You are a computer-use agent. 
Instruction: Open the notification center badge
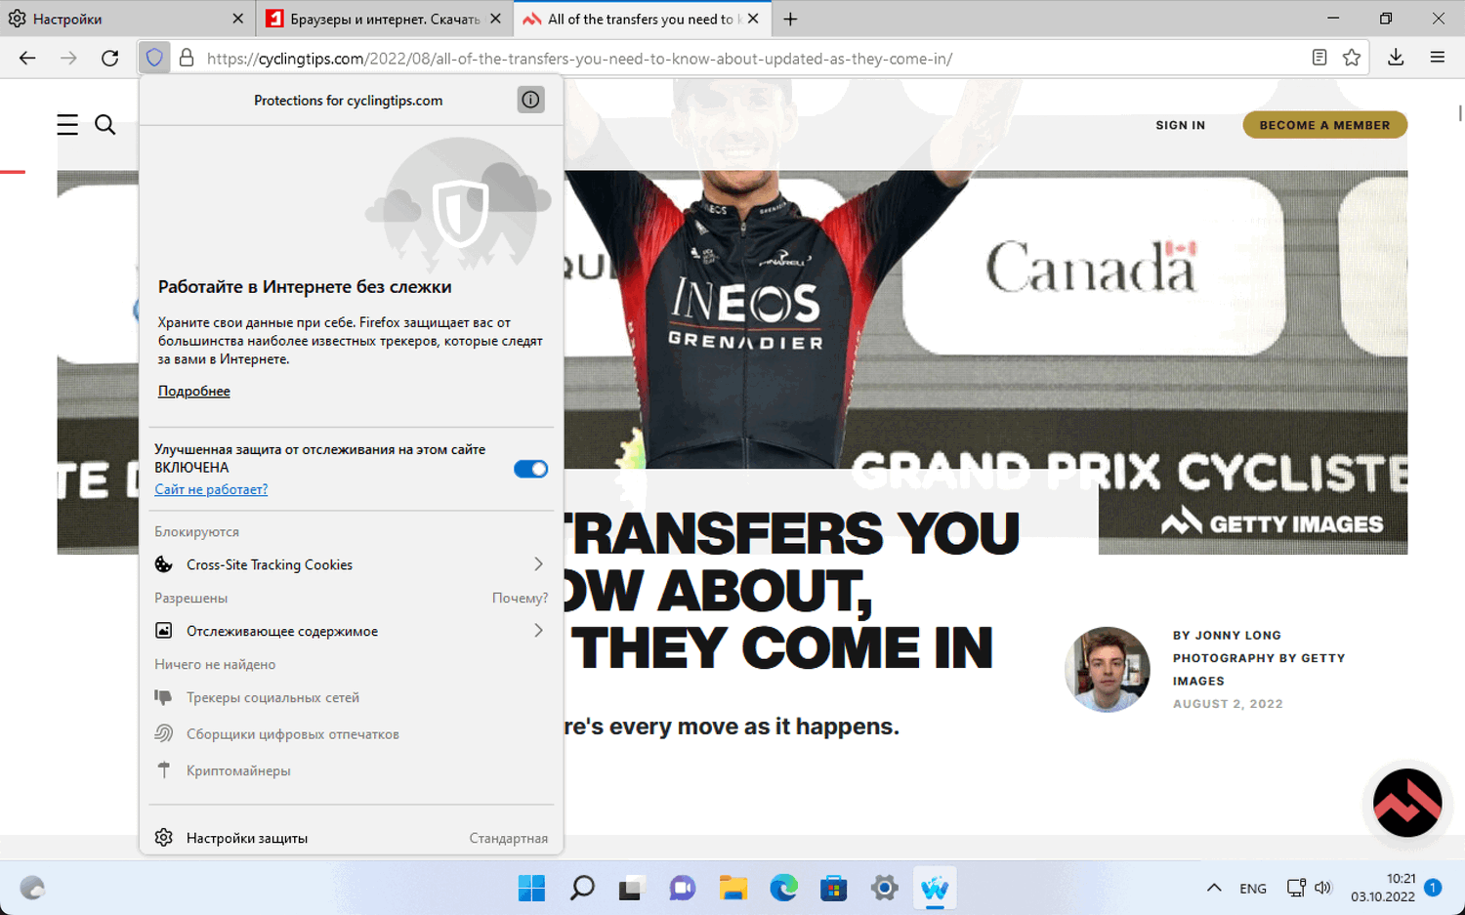tap(1433, 888)
